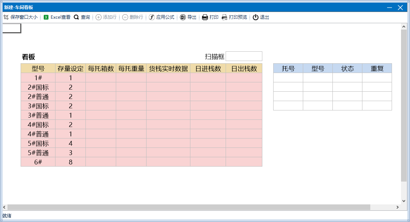Image resolution: width=410 pixels, height=222 pixels.
Task: Click the print printer icon
Action: coord(205,17)
